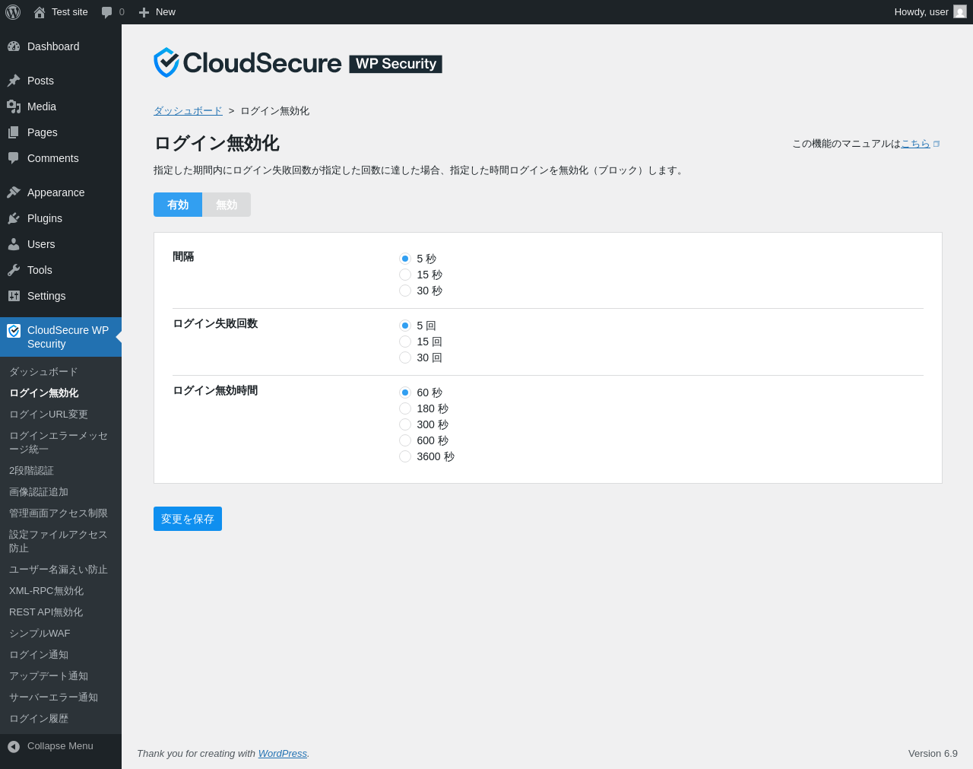Viewport: 973px width, 769px height.
Task: Open the comments bubble icon in admin bar
Action: tap(106, 12)
